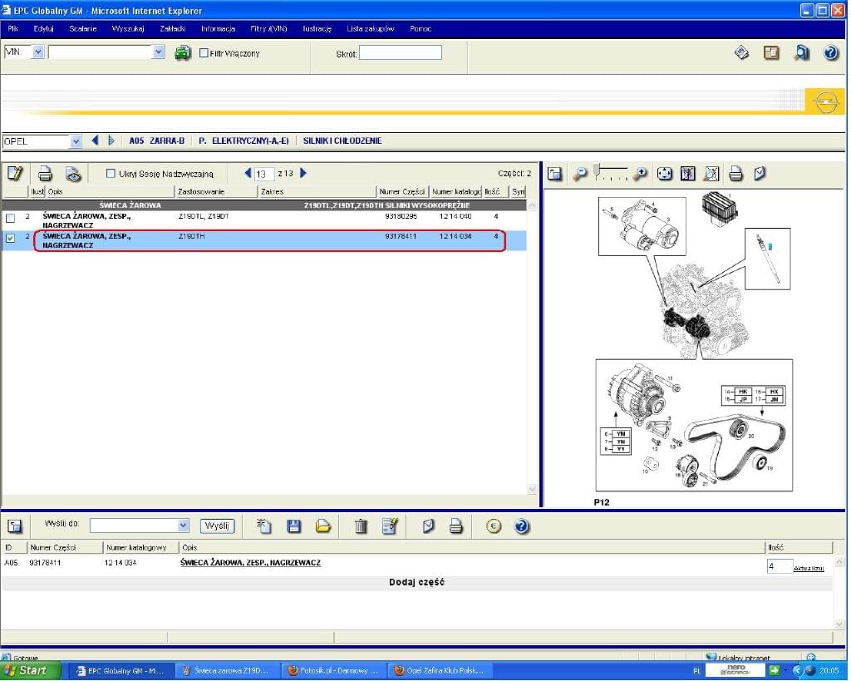The width and height of the screenshot is (851, 681).
Task: Click the Wyślij button
Action: [x=217, y=526]
